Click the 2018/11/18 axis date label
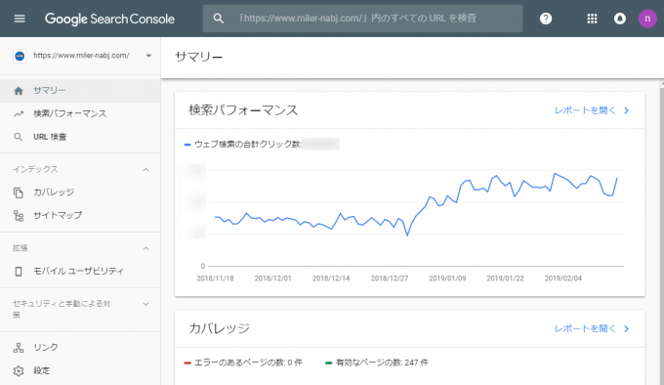 click(215, 278)
